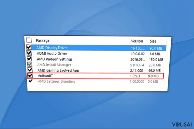Click version value 2016.03...

pos(138,60)
